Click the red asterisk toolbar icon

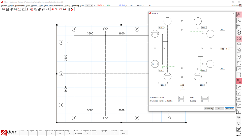coord(53,9)
